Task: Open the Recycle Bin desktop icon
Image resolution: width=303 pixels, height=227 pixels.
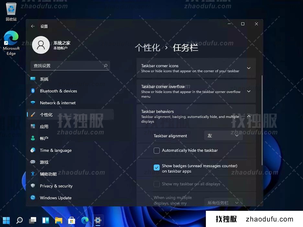Action: (11, 11)
